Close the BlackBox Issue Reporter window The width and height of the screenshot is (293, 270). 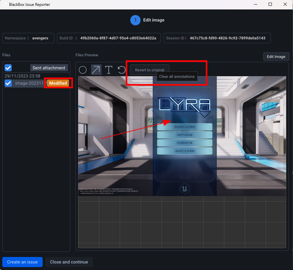pos(285,4)
